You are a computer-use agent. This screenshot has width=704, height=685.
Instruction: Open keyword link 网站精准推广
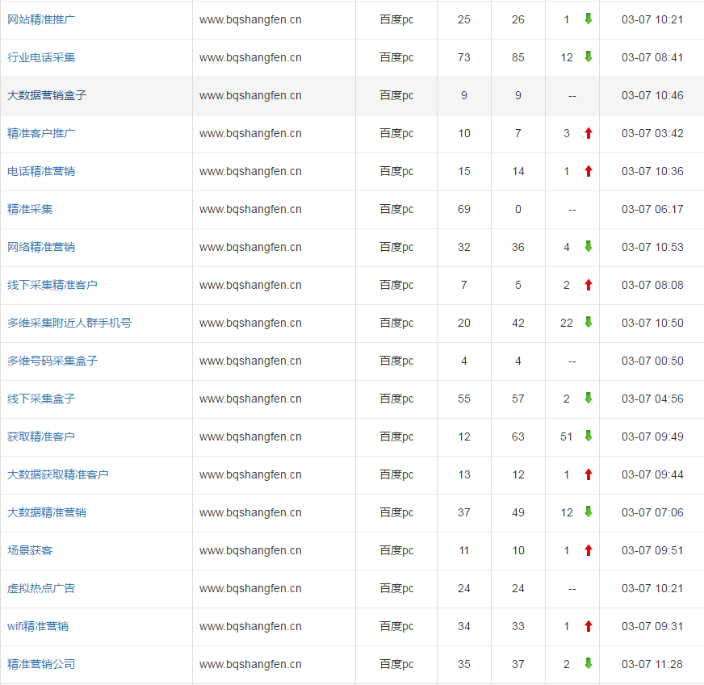[41, 19]
